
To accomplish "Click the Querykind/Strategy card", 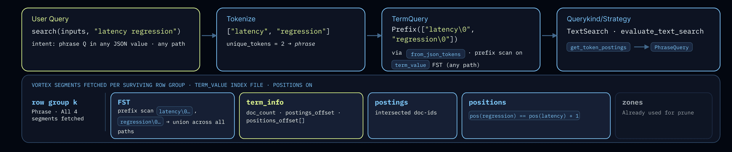I will click(x=638, y=40).
